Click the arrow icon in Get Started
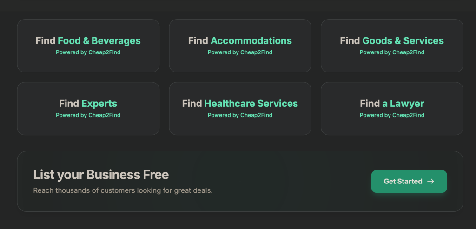The height and width of the screenshot is (229, 476). point(430,182)
